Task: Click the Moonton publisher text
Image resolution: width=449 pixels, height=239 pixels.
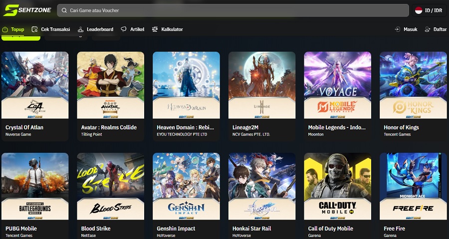Action: point(316,134)
